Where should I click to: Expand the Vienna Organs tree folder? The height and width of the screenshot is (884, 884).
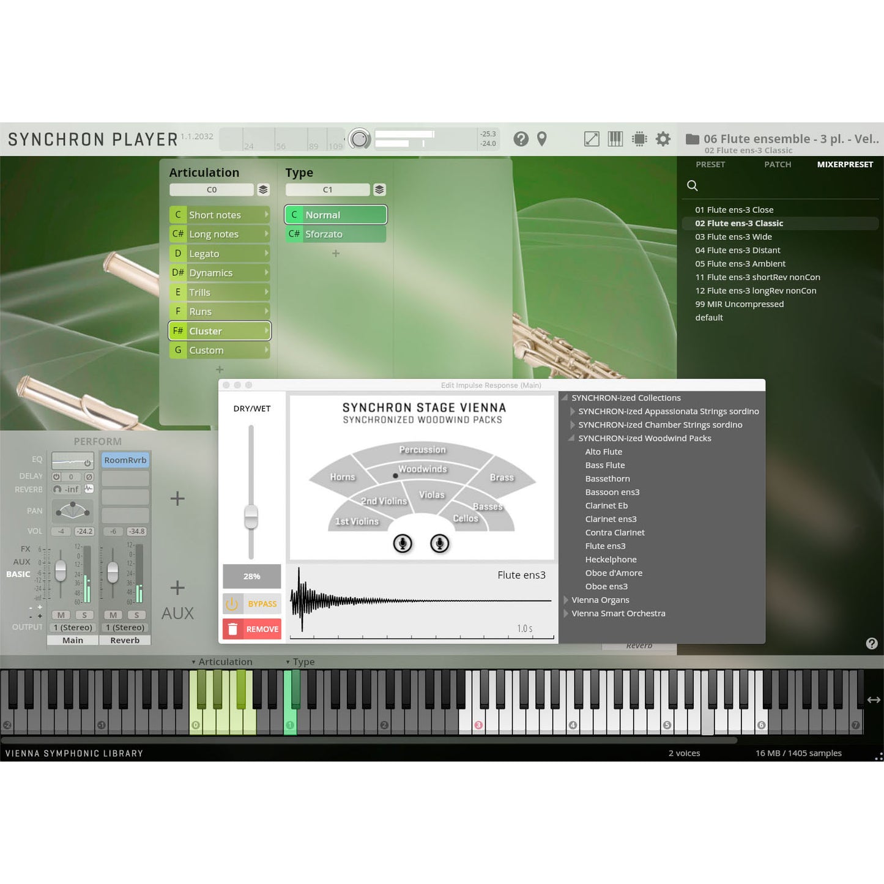tap(566, 600)
